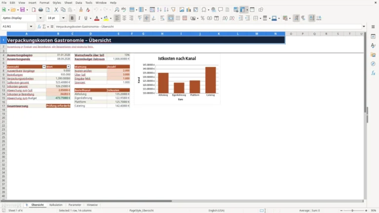The image size is (379, 213).
Task: Click column header O
Action: (x=291, y=34)
